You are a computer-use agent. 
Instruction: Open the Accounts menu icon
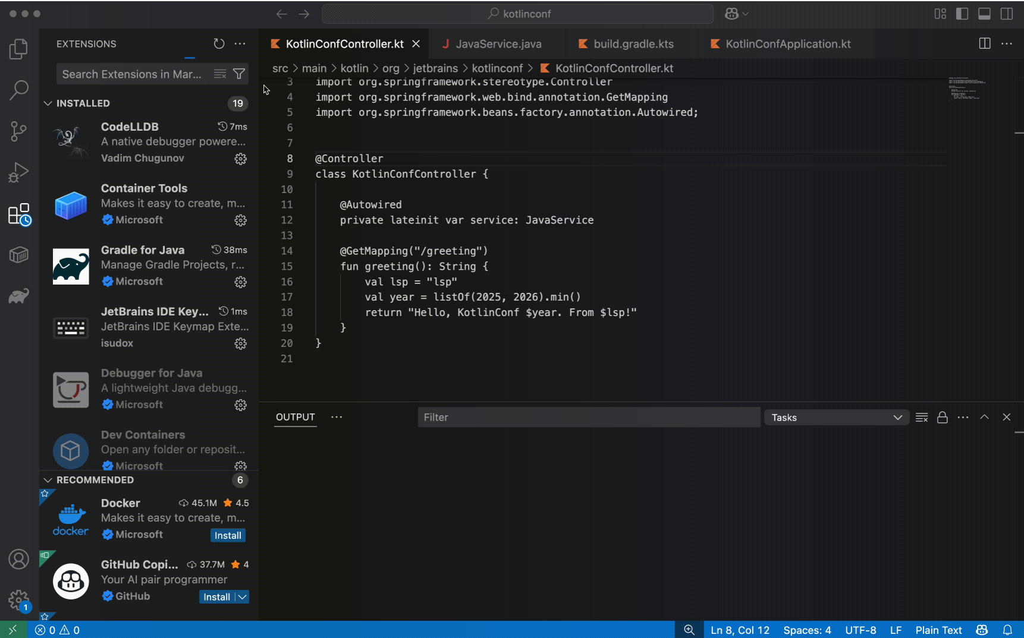(19, 560)
